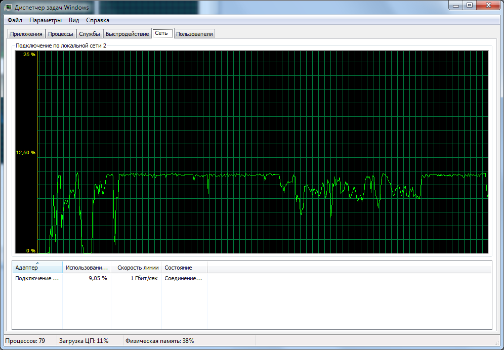
Task: Select the Сеть tab
Action: (162, 33)
